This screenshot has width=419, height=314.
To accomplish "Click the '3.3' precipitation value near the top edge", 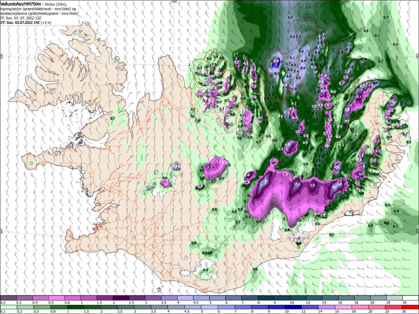I will 308,7.
